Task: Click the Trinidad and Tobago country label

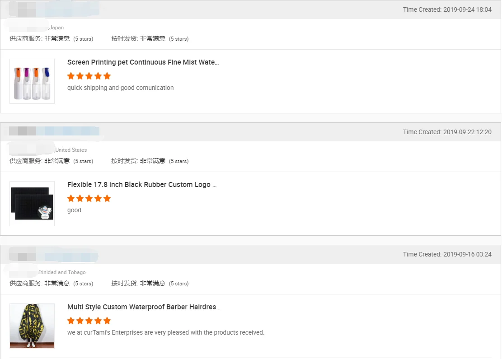Action: click(x=62, y=272)
